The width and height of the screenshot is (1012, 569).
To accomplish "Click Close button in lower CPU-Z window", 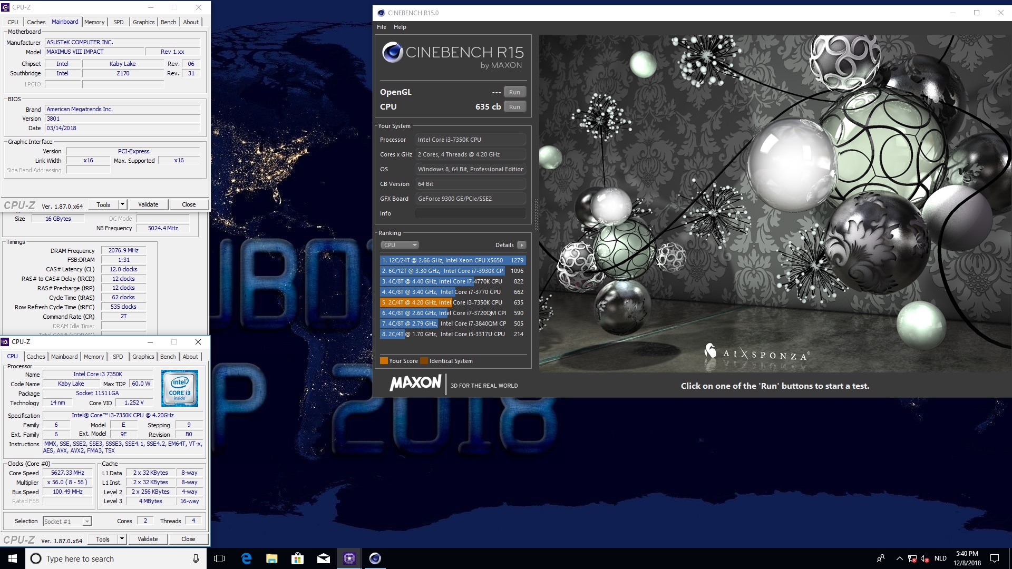I will tap(188, 539).
